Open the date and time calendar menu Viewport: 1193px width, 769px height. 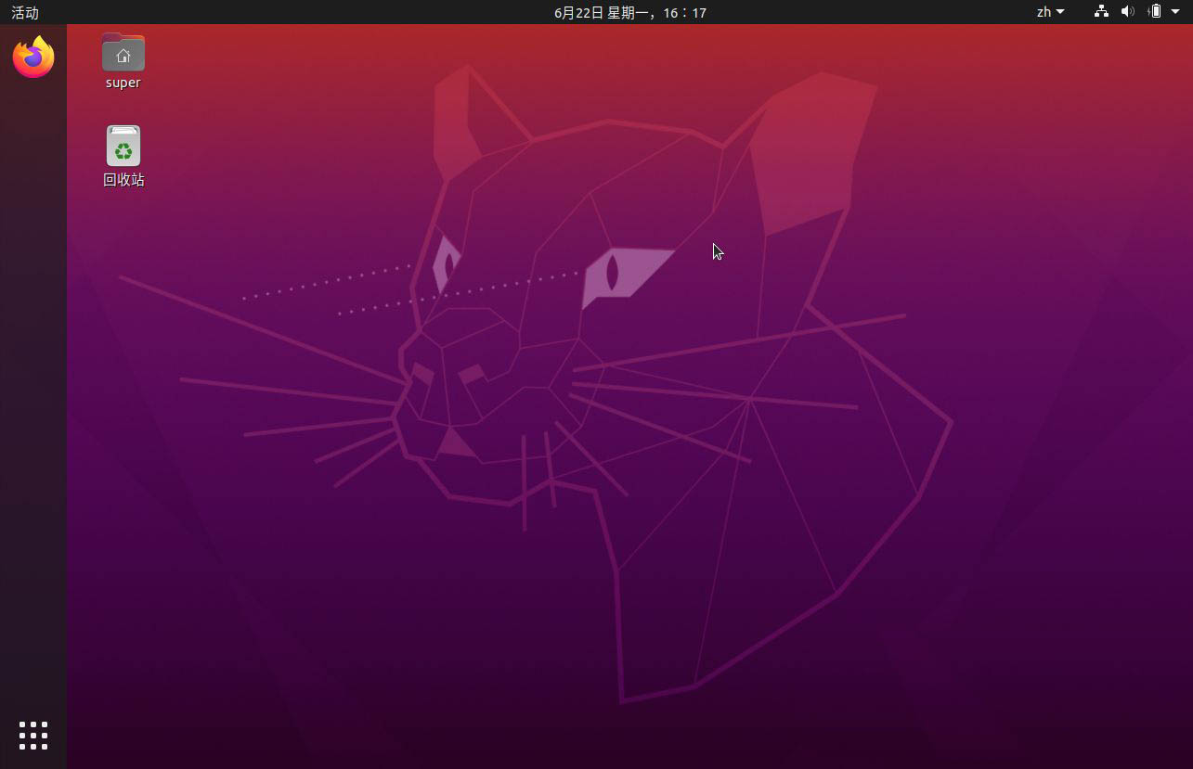tap(630, 12)
